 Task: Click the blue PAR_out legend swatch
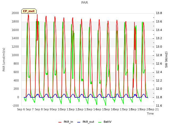point(79,122)
